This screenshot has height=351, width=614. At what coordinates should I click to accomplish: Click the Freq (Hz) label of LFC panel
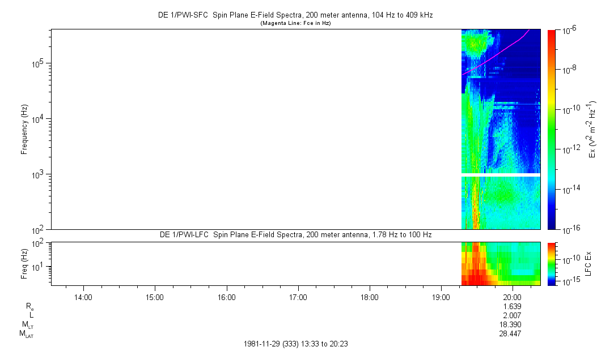pyautogui.click(x=24, y=263)
